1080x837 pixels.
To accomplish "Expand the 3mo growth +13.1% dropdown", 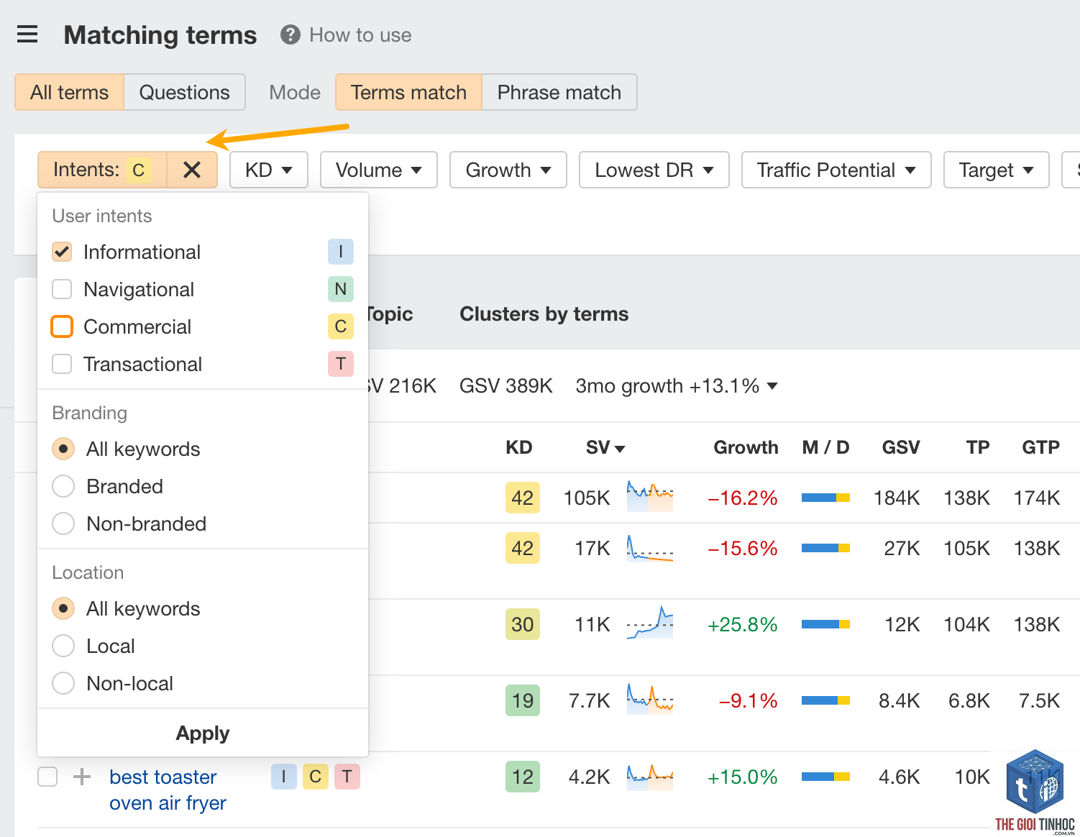I will click(x=677, y=386).
